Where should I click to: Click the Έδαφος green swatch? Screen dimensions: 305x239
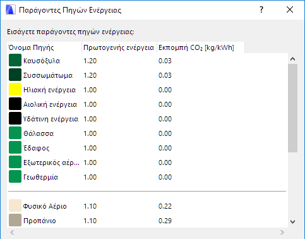(x=15, y=147)
